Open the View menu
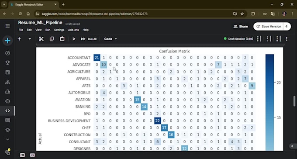 pos(38,30)
